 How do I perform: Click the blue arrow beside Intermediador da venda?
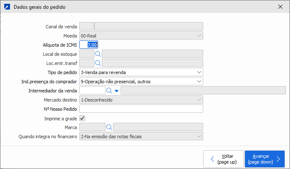(116, 90)
